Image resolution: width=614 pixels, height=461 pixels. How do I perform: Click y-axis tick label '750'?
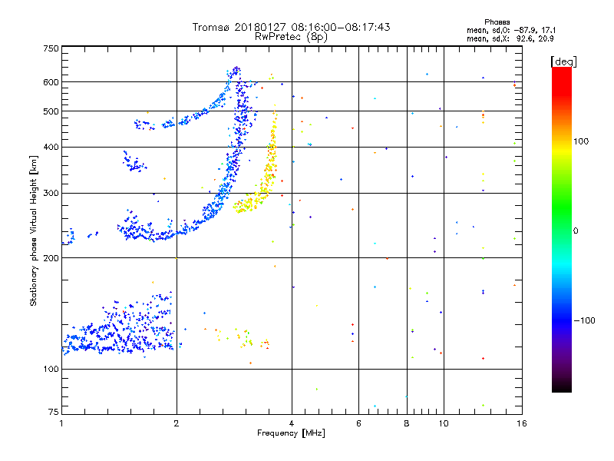pyautogui.click(x=51, y=48)
